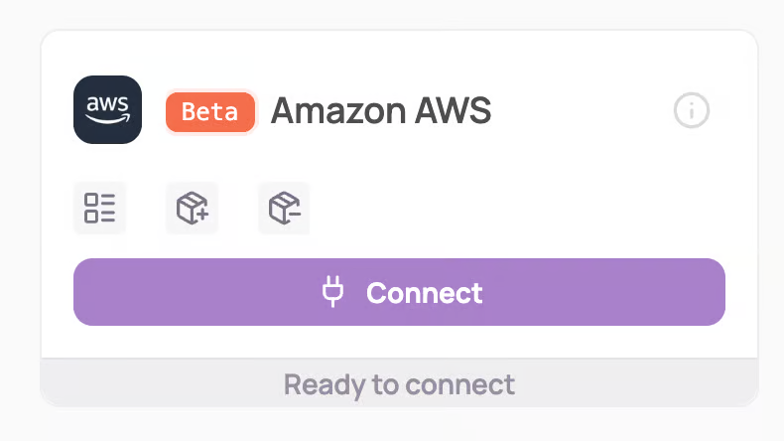Click the Beta label beside Amazon AWS
Screen dimensions: 784x441
click(210, 112)
